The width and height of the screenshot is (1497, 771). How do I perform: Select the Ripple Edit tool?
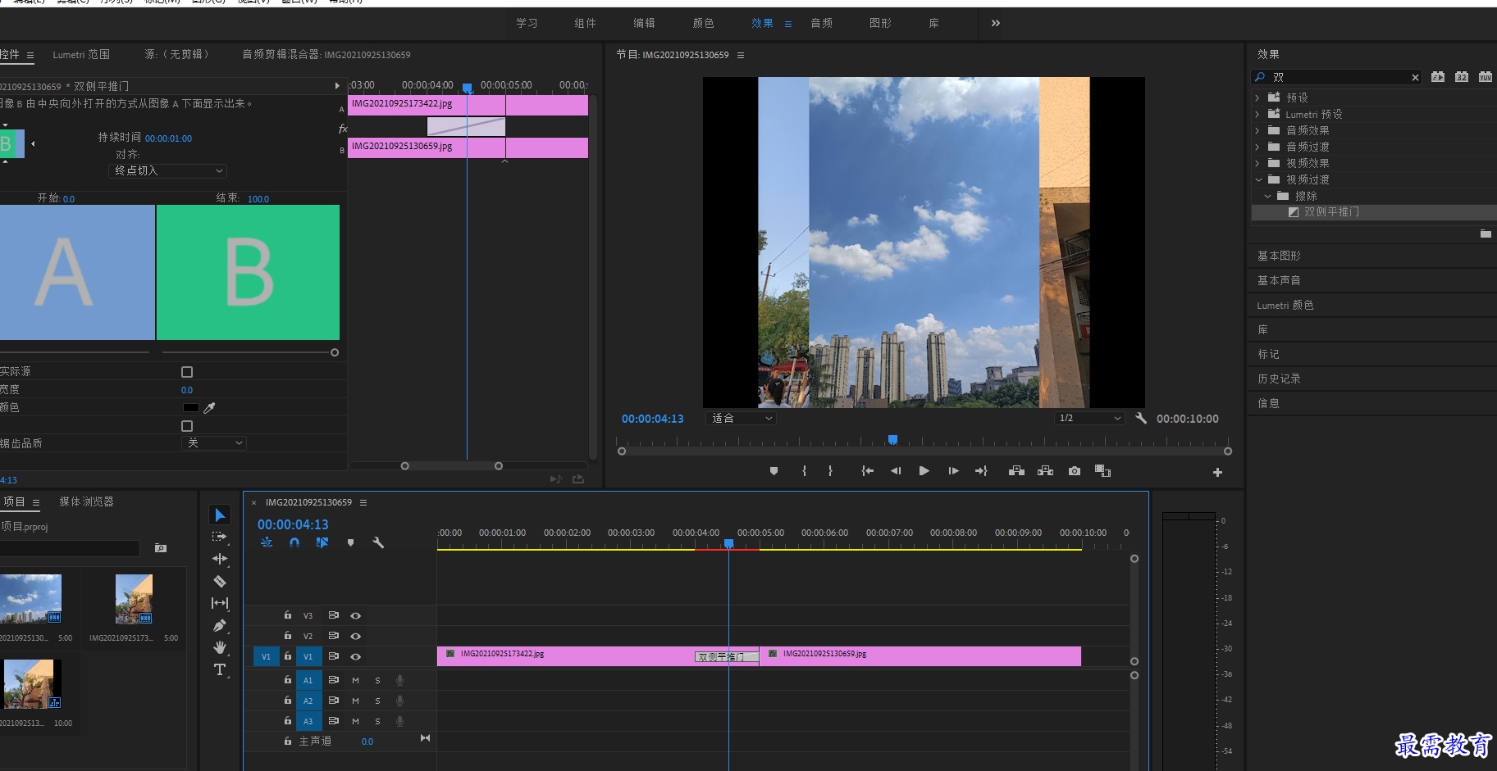pyautogui.click(x=219, y=559)
